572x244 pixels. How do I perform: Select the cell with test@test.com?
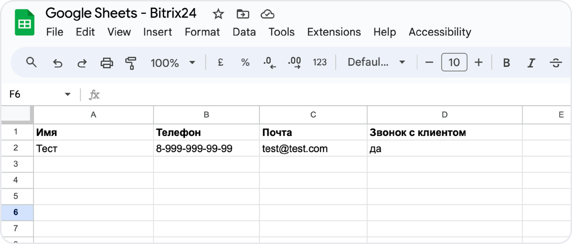point(313,148)
